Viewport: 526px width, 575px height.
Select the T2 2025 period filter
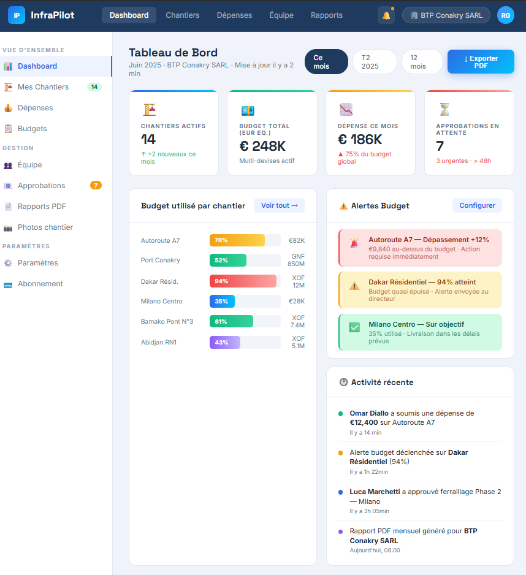pos(375,61)
